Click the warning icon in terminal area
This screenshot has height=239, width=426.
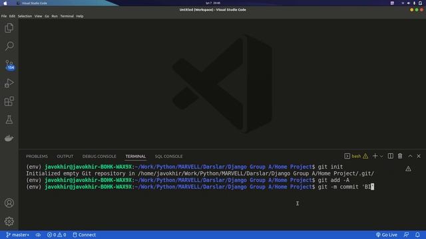click(x=408, y=169)
